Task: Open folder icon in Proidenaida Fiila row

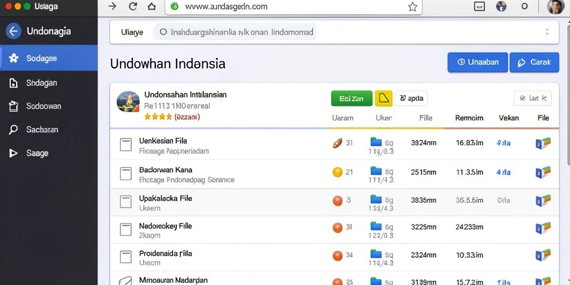Action: (376, 254)
